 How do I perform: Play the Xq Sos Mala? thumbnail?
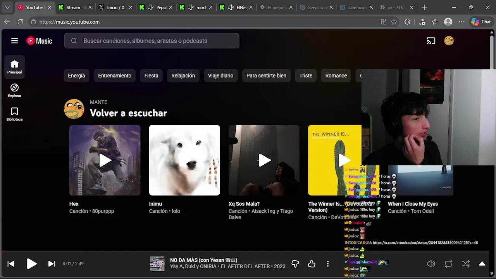264,160
